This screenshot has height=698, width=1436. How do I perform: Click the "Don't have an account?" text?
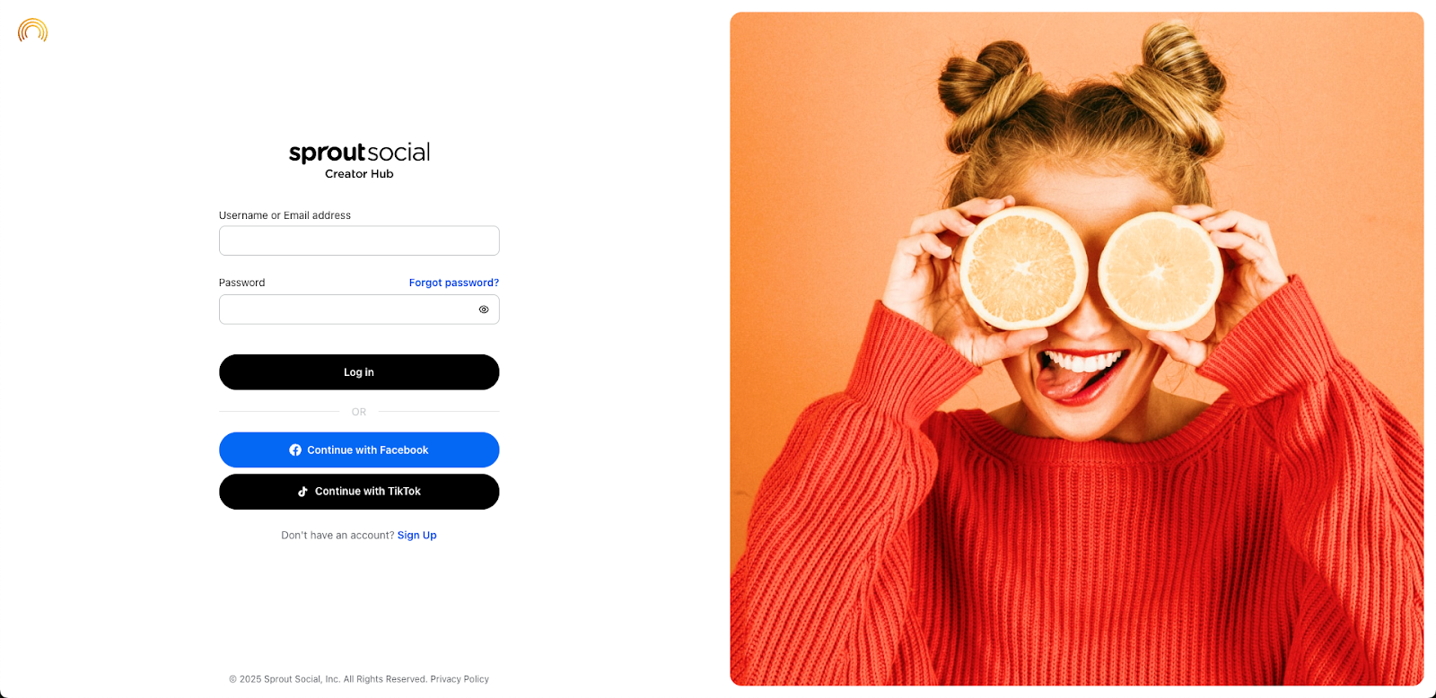point(337,536)
